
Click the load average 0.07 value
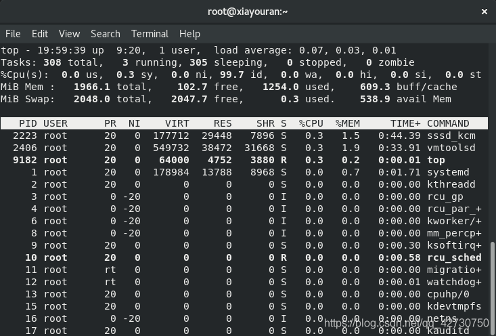pyautogui.click(x=311, y=50)
